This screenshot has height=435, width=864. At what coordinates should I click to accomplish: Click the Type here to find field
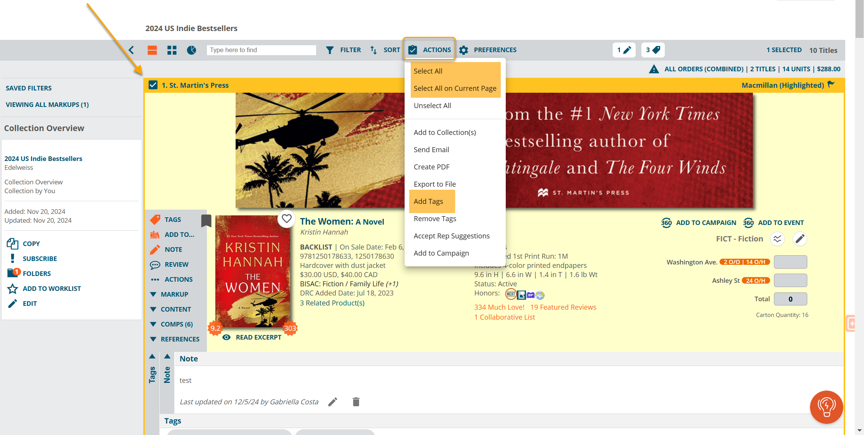(261, 50)
